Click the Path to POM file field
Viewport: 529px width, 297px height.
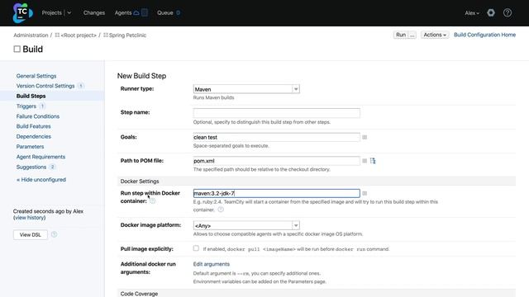tap(276, 161)
